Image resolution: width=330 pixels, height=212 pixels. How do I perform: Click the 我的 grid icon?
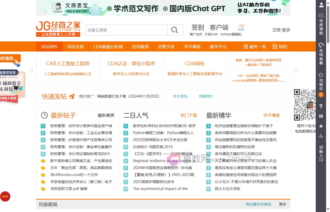(x=274, y=47)
